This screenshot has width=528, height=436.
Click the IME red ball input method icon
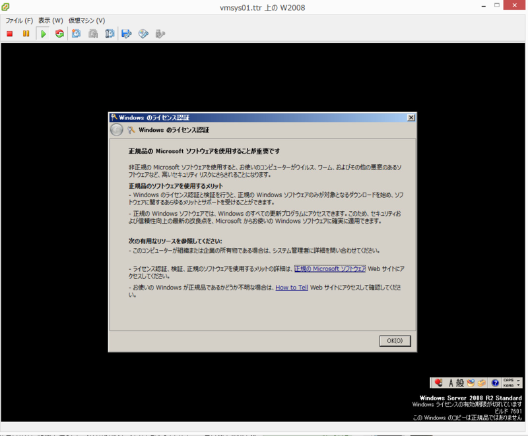(438, 383)
